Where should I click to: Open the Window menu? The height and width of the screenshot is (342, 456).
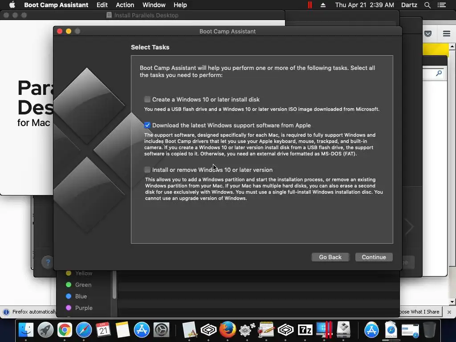click(x=154, y=5)
